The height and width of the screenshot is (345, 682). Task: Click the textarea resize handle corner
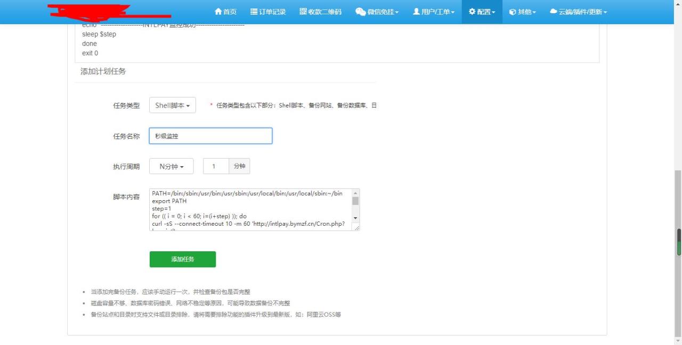click(357, 228)
